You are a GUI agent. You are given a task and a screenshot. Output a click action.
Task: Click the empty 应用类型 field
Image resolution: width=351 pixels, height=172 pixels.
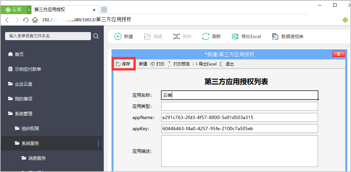[240, 106]
